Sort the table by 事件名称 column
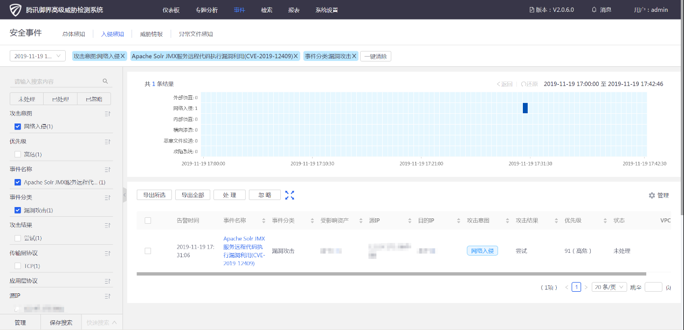This screenshot has width=684, height=330. point(264,221)
